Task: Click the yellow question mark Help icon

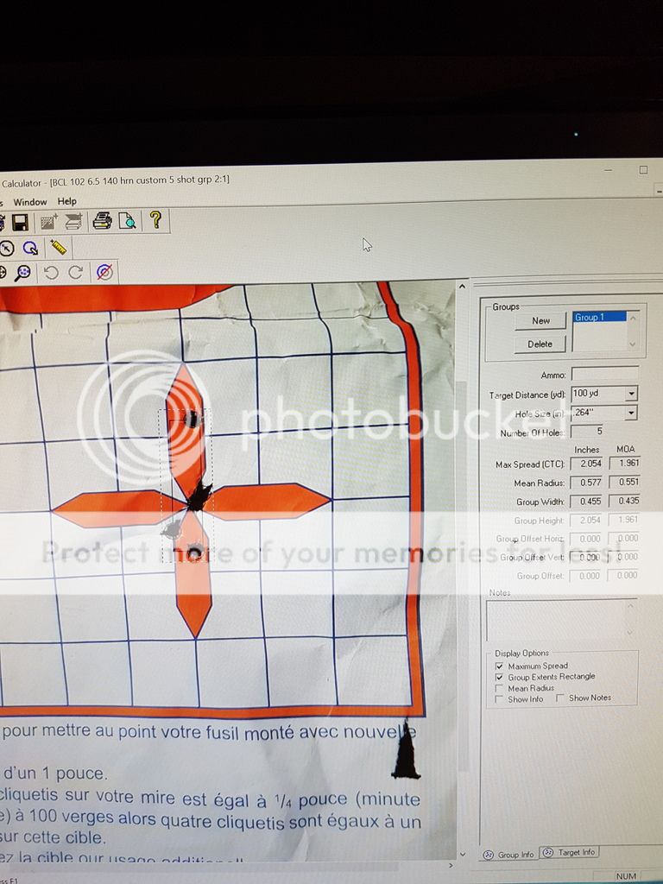Action: point(155,220)
